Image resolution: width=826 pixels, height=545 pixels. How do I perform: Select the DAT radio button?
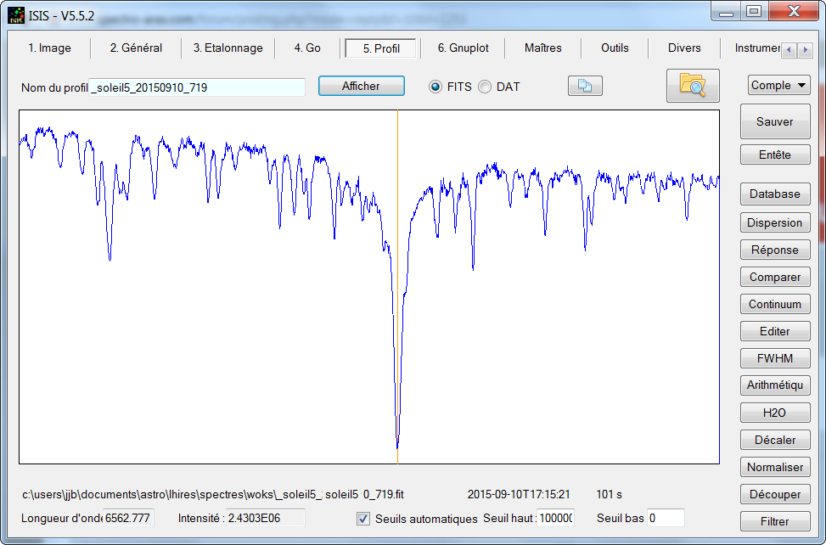tap(485, 87)
